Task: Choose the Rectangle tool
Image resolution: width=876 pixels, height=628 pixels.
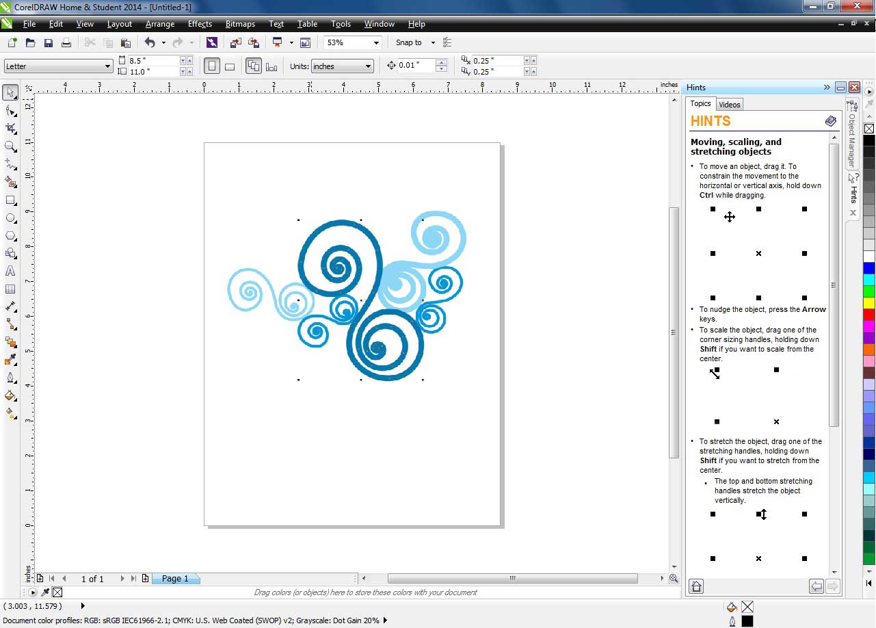Action: pyautogui.click(x=10, y=200)
